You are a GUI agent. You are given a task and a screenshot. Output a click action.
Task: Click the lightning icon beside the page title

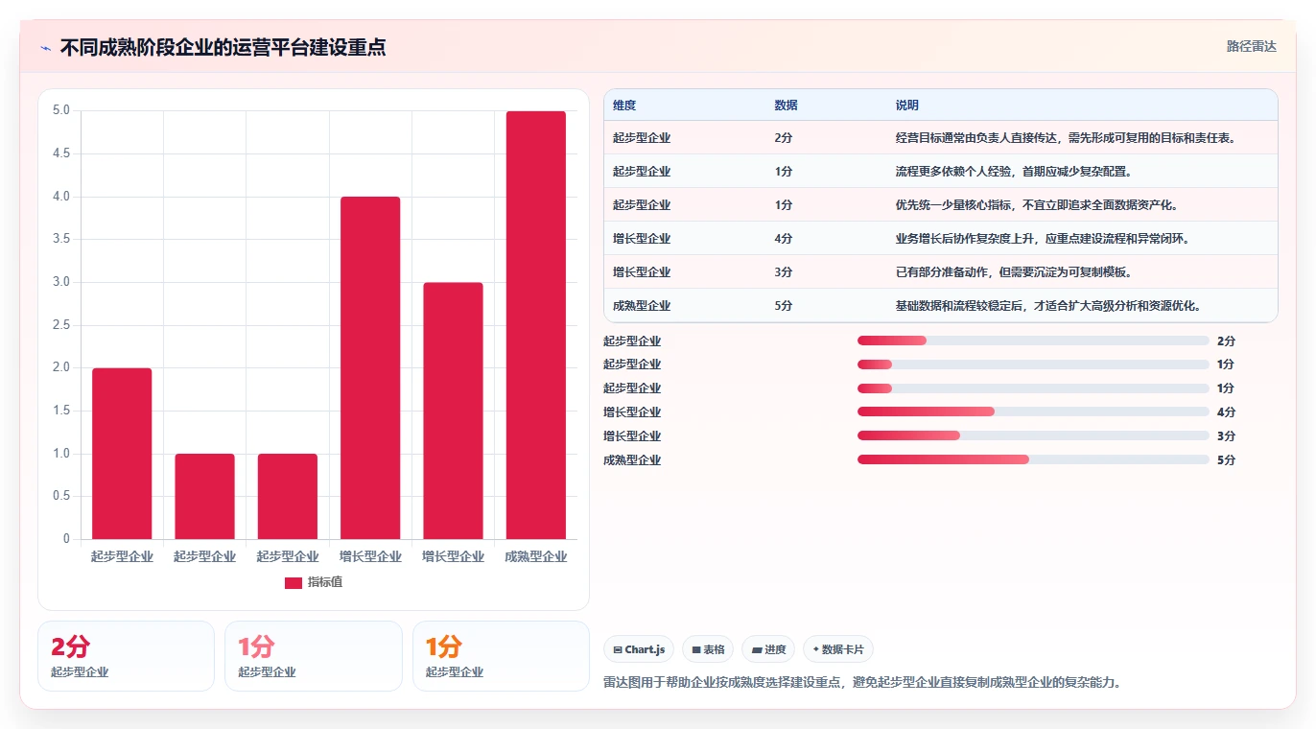coord(46,48)
